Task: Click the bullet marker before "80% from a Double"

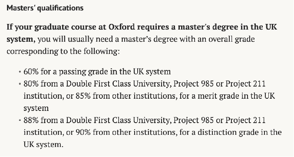Action: (20, 84)
